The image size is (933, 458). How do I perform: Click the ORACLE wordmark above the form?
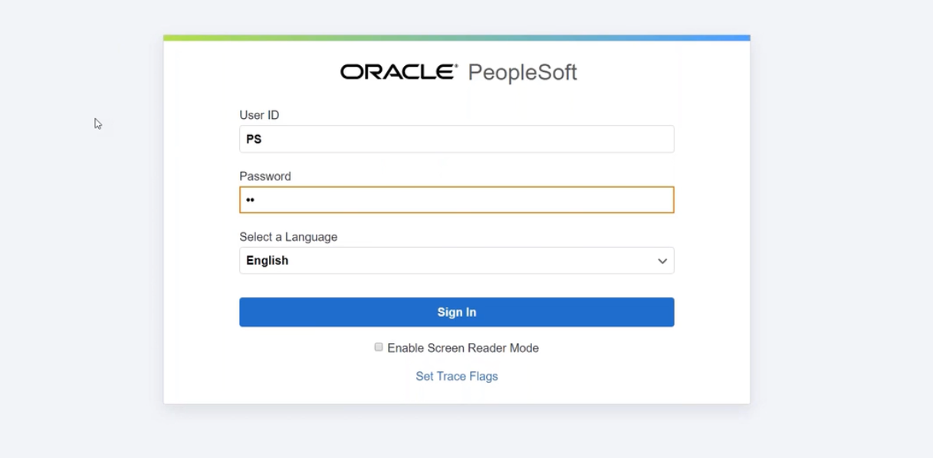(x=397, y=72)
